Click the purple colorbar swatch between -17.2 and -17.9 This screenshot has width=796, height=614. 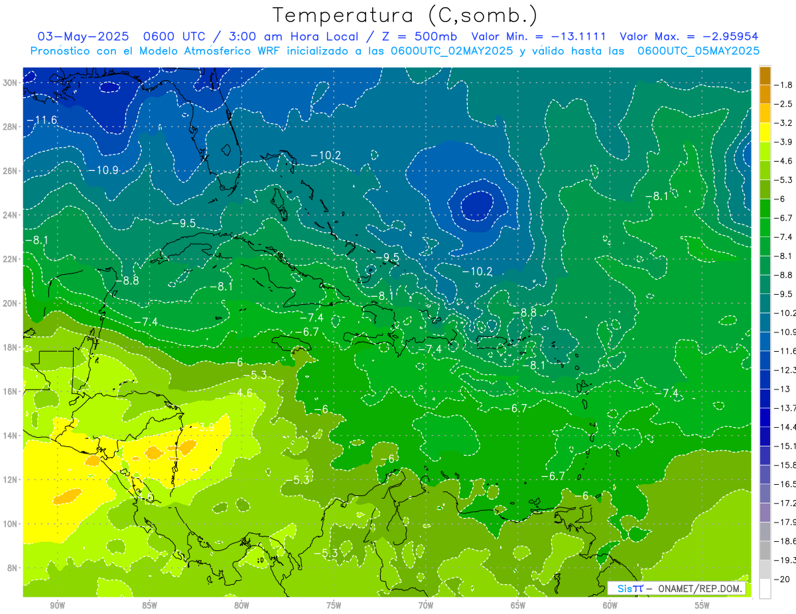765,513
